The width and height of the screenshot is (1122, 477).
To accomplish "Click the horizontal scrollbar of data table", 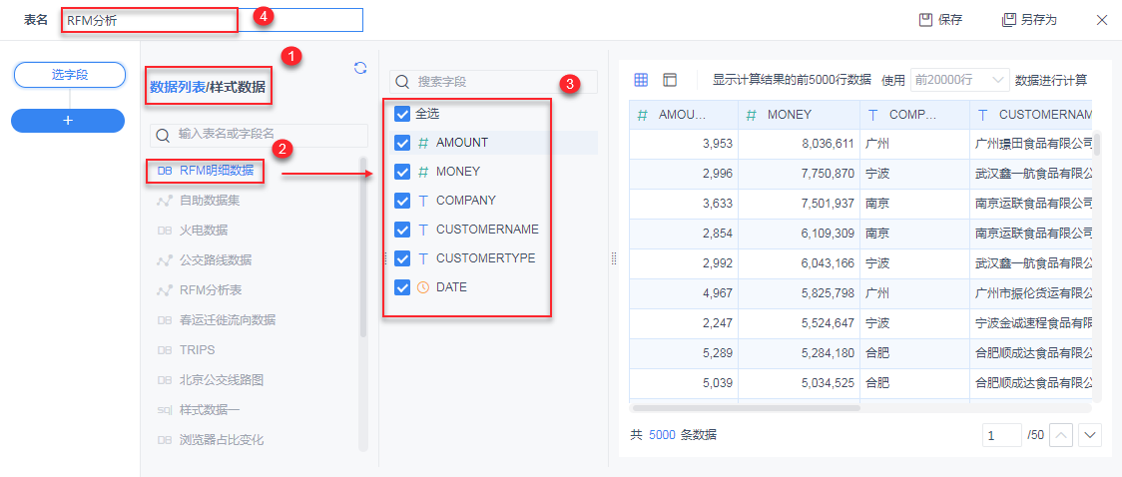I will pyautogui.click(x=746, y=407).
